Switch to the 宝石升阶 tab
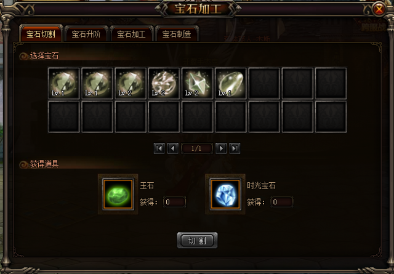The height and width of the screenshot is (274, 394). (x=86, y=34)
